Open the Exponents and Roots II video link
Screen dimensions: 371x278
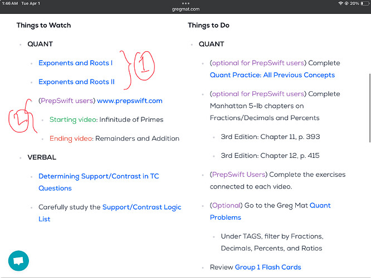76,82
